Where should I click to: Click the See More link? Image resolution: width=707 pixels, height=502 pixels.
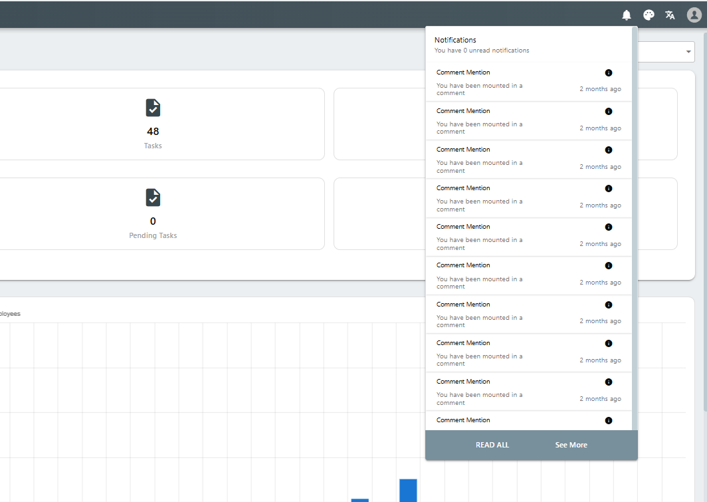click(571, 445)
